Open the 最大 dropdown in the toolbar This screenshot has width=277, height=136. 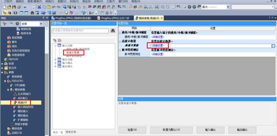point(228,7)
